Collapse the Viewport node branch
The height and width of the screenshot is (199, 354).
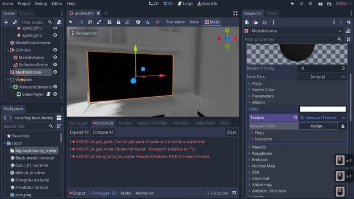click(x=8, y=80)
